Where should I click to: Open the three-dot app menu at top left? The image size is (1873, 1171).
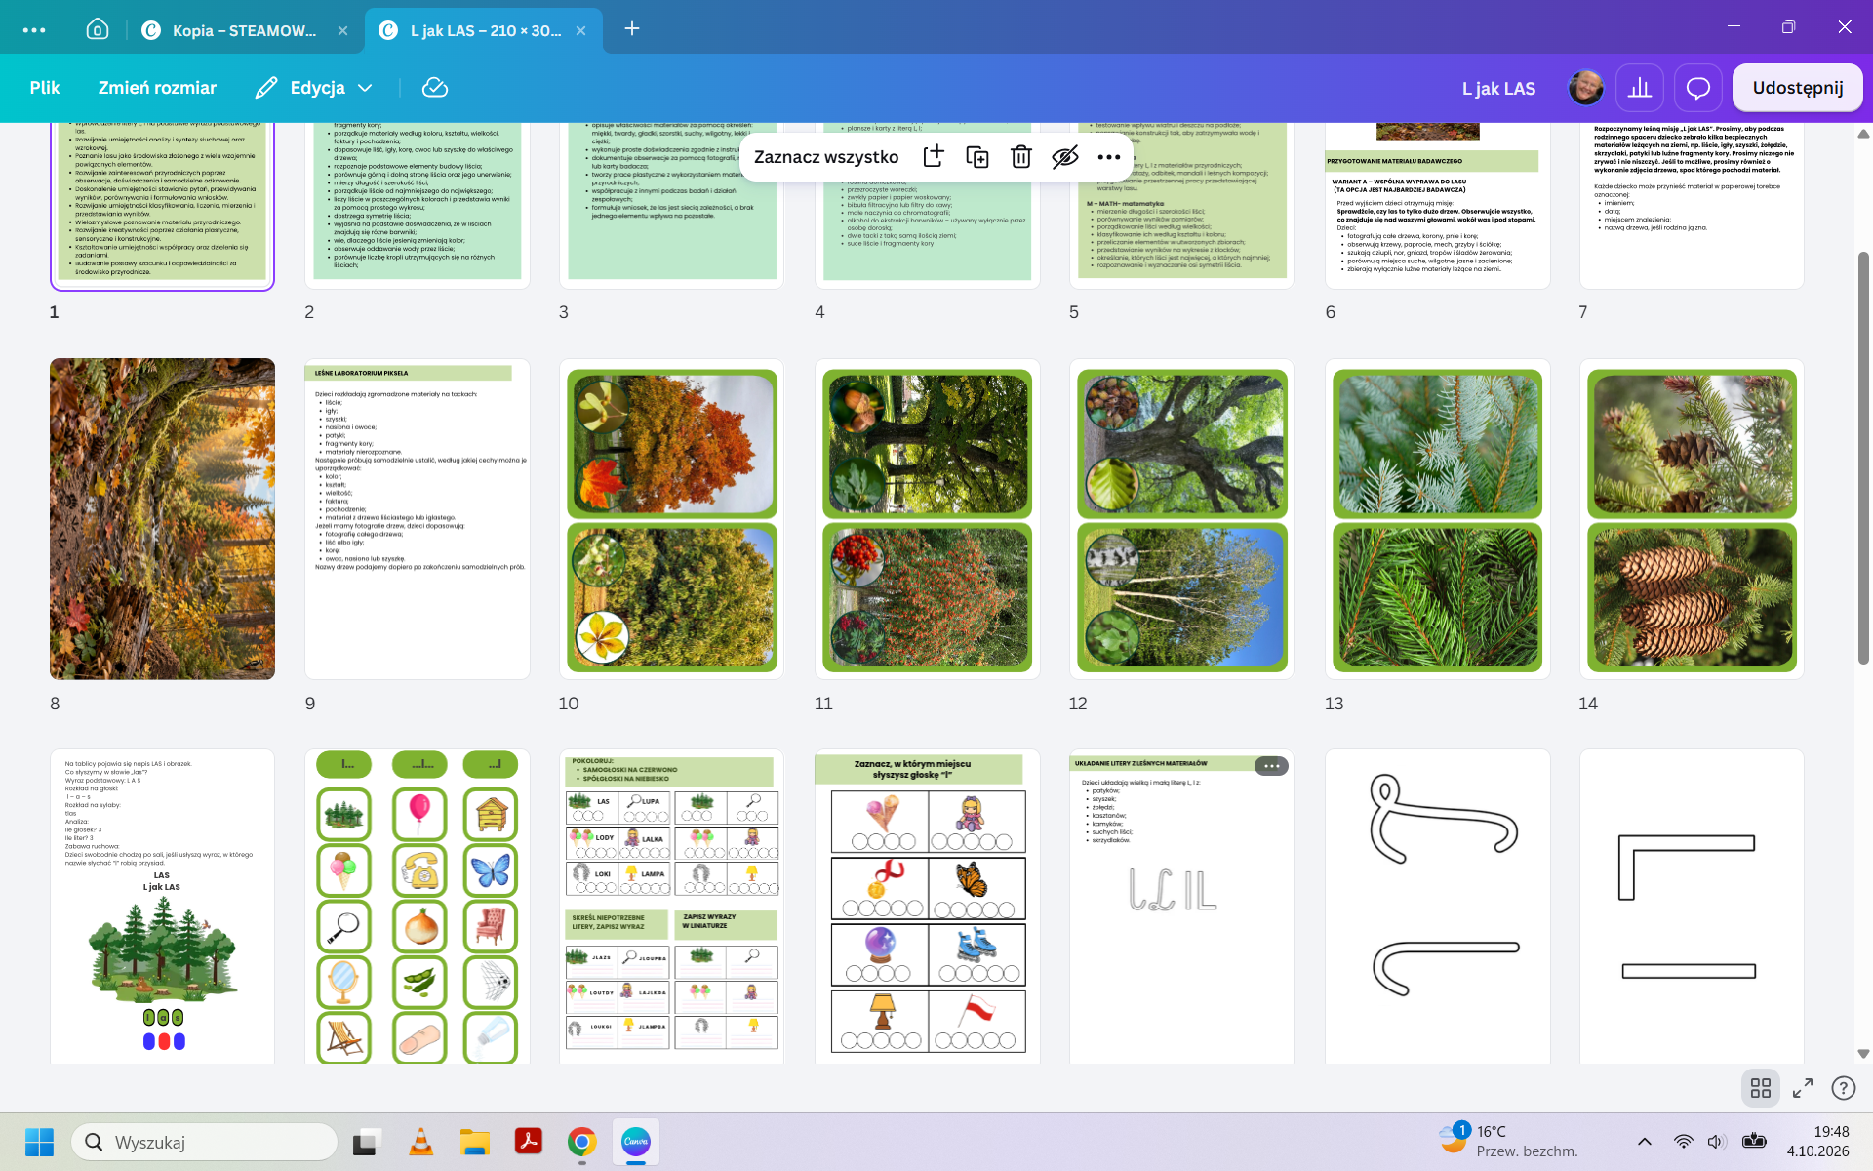click(34, 30)
